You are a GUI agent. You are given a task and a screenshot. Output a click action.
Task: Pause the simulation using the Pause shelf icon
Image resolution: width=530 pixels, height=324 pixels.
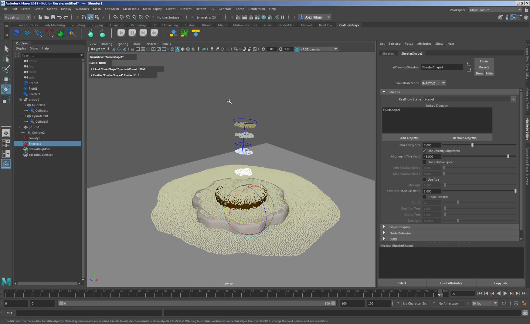coord(132,33)
